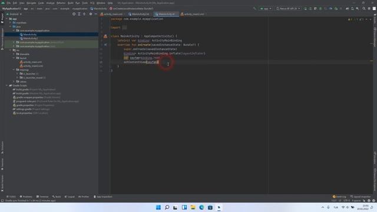This screenshot has width=377, height=212.
Task: Open Windows Search from taskbar
Action: [x=167, y=207]
